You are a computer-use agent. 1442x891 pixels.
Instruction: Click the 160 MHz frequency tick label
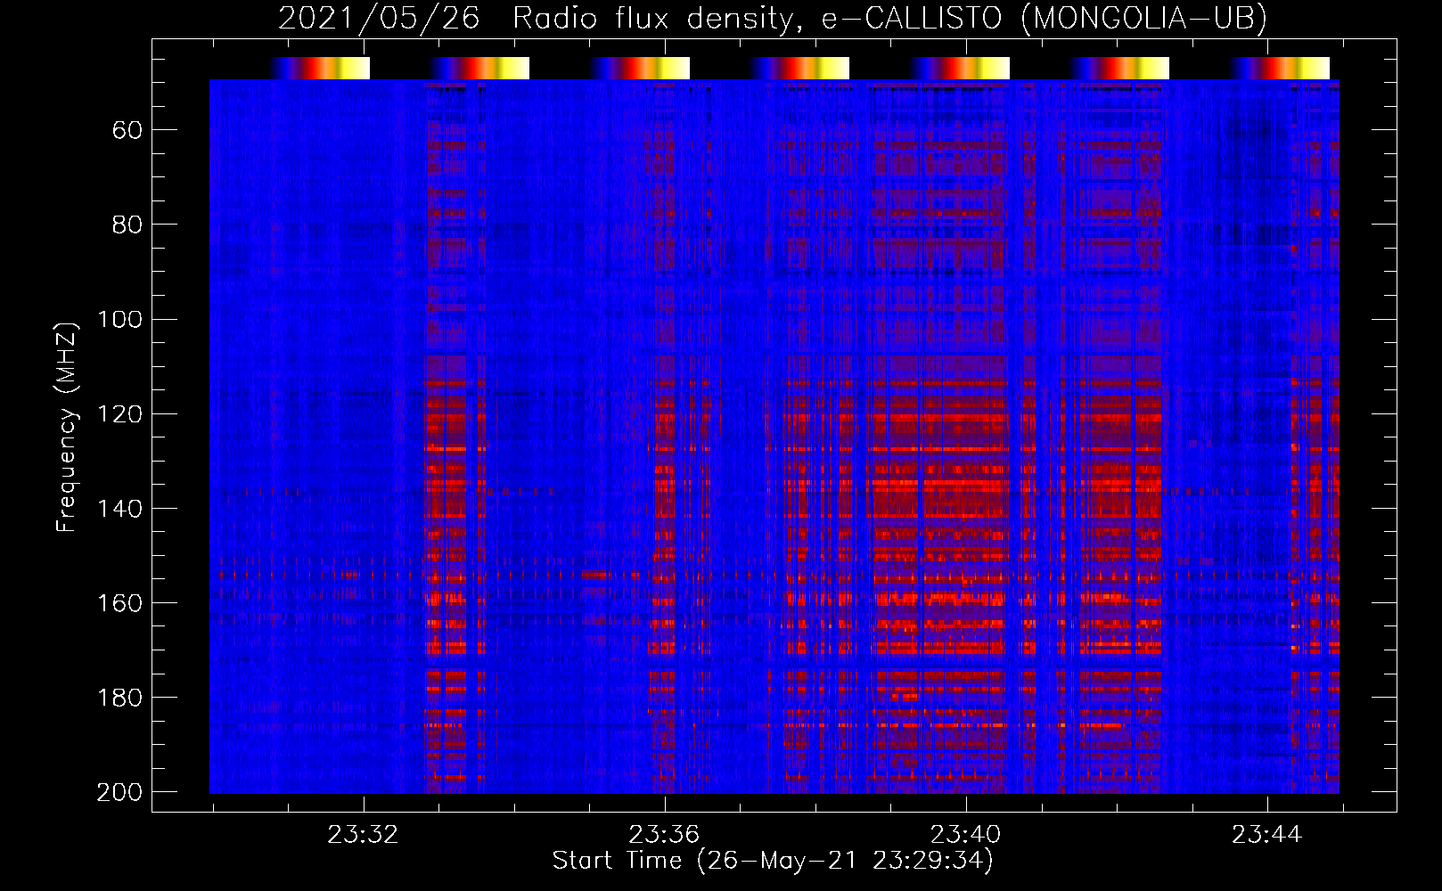(119, 602)
